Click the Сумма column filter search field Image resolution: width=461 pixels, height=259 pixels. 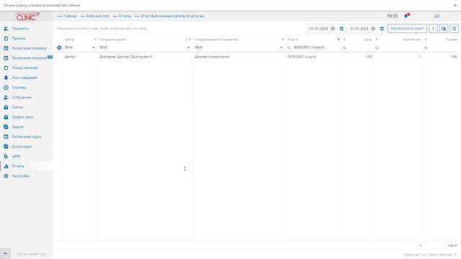[x=441, y=47]
